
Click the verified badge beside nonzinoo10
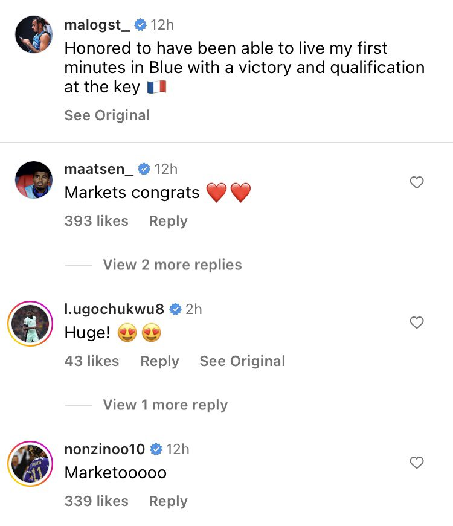[x=156, y=449]
